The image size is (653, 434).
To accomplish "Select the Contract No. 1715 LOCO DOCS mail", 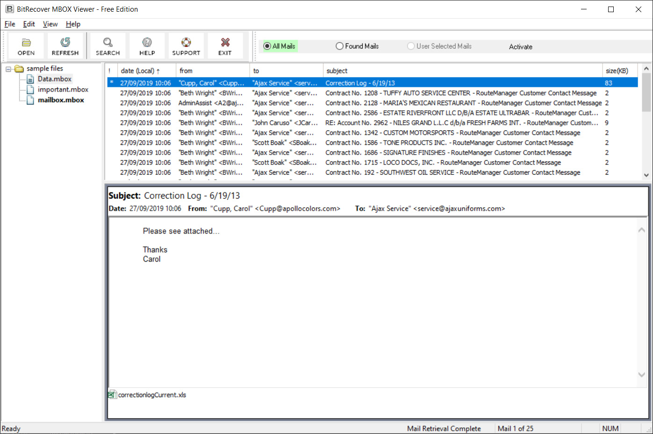I will [373, 163].
